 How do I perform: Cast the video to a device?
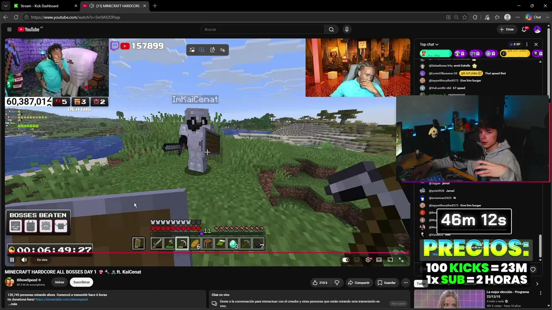390,260
